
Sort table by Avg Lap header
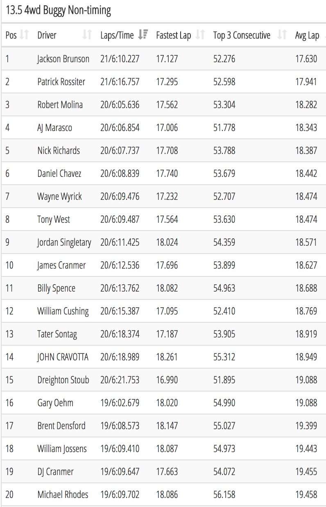[x=307, y=36]
